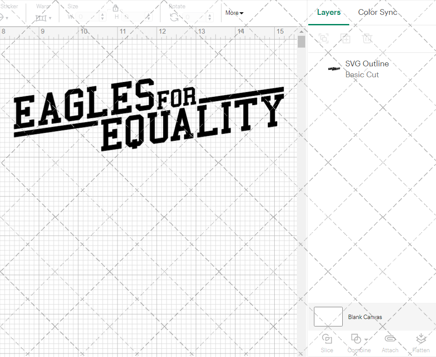The height and width of the screenshot is (357, 436).
Task: Duplicate the layer using the Duplicate icon
Action: (x=345, y=38)
